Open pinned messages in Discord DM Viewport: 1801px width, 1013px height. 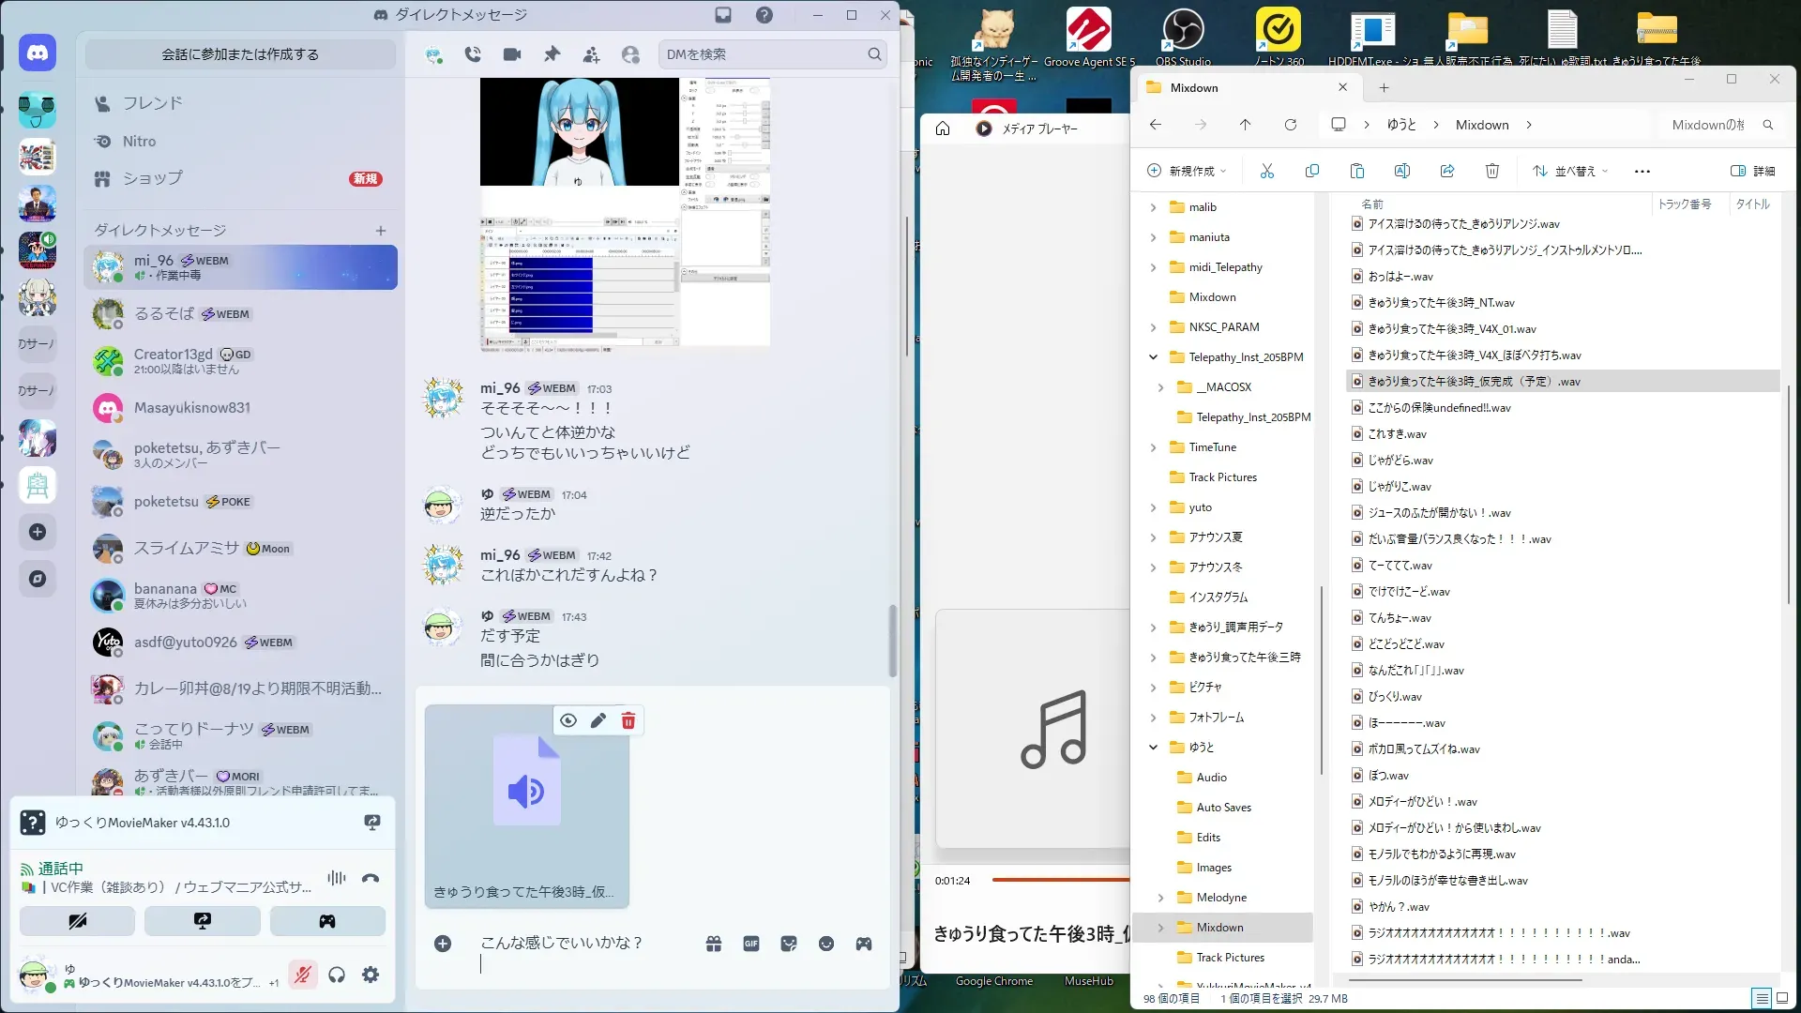[x=552, y=54]
